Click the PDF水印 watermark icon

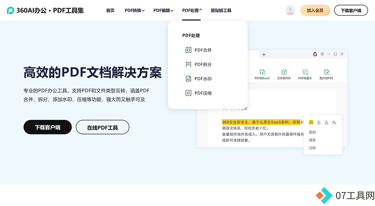coord(188,79)
